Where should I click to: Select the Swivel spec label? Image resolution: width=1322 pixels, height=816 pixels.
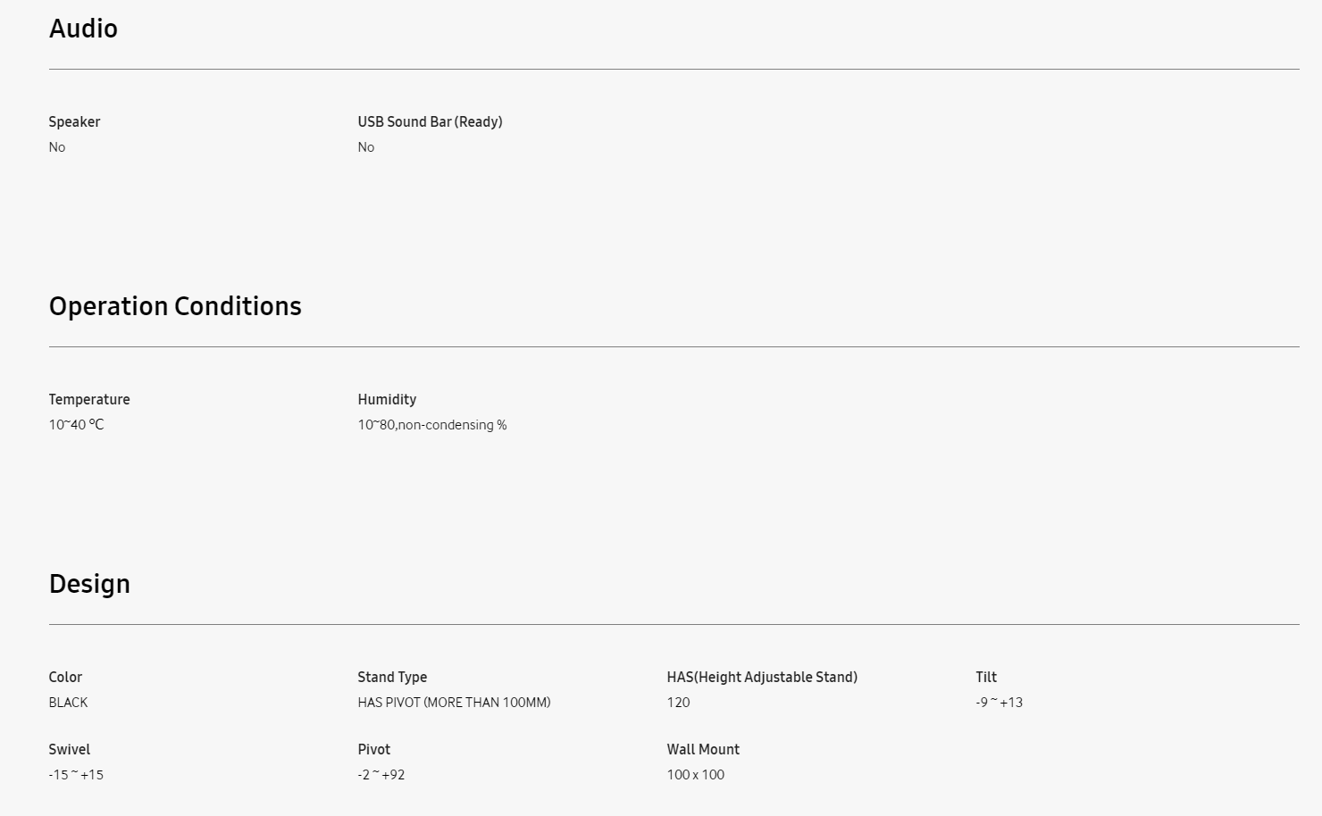click(69, 750)
